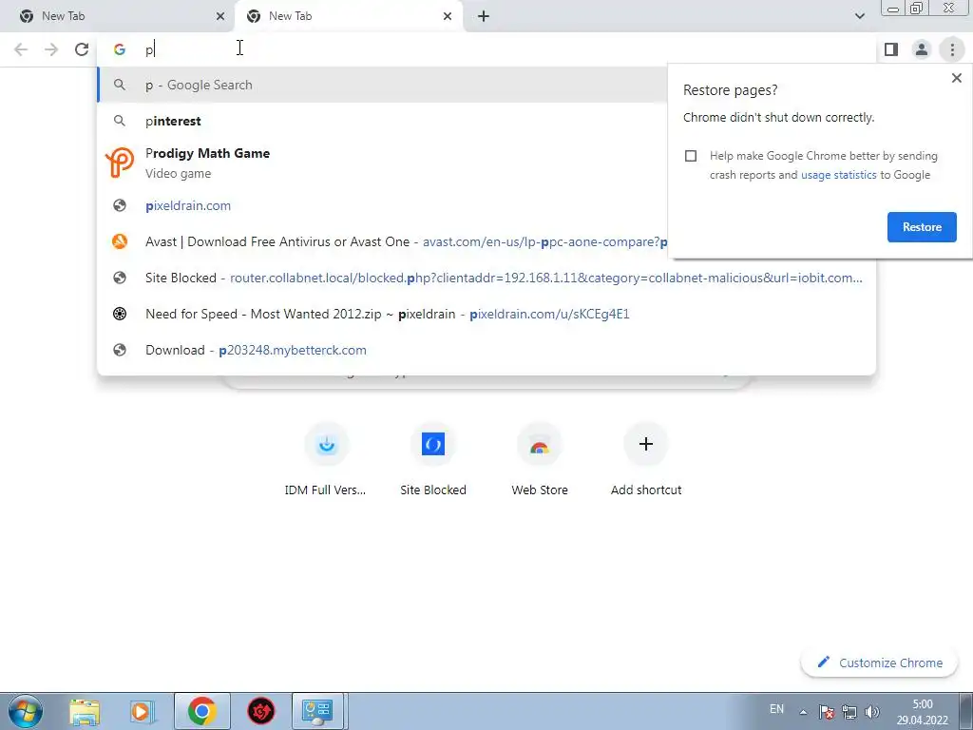Click the Chrome taskbar icon
This screenshot has width=973, height=730.
[201, 711]
